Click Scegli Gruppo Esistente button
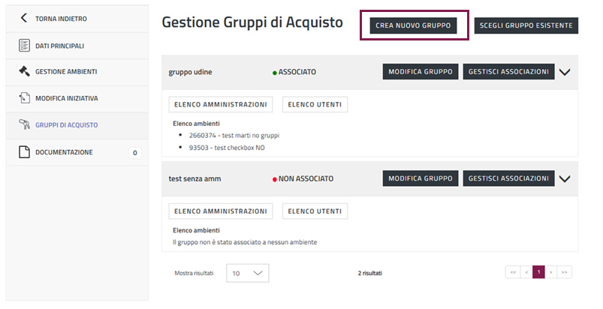Screen dimensions: 603x309 click(x=526, y=25)
